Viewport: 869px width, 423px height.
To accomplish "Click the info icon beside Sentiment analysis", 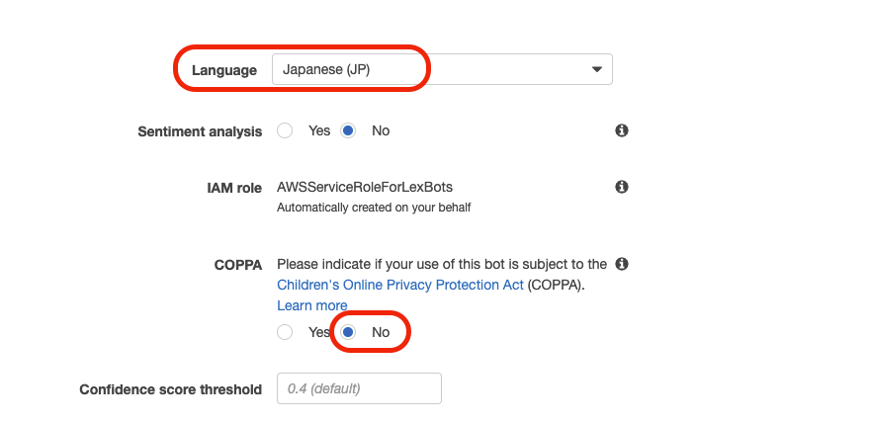I will [621, 130].
